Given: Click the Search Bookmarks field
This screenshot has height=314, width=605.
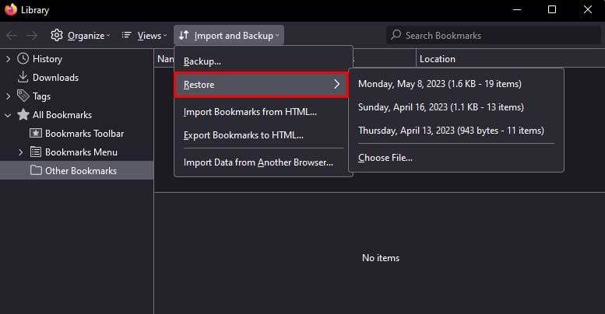Looking at the screenshot, I should [483, 36].
